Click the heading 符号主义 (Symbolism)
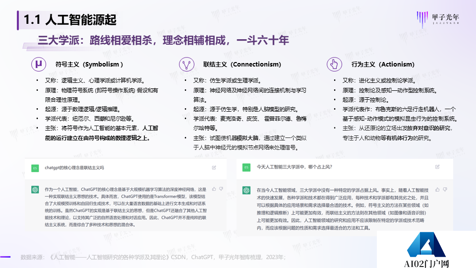The height and width of the screenshot is (268, 476). 89,65
